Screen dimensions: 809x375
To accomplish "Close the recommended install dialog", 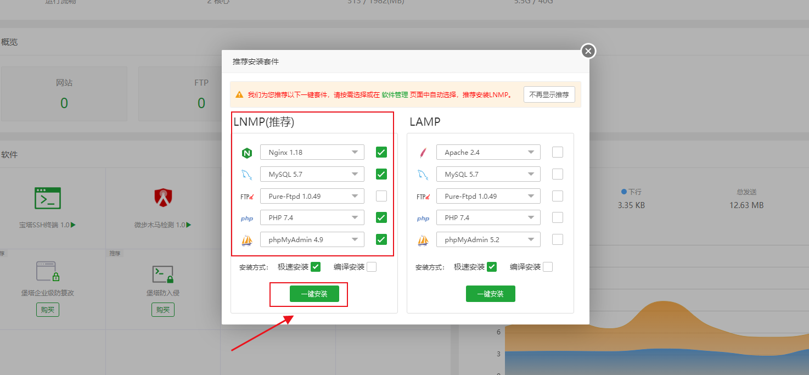I will click(x=588, y=51).
